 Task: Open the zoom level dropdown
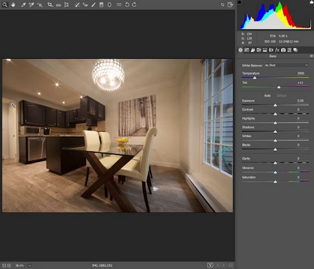point(29,265)
